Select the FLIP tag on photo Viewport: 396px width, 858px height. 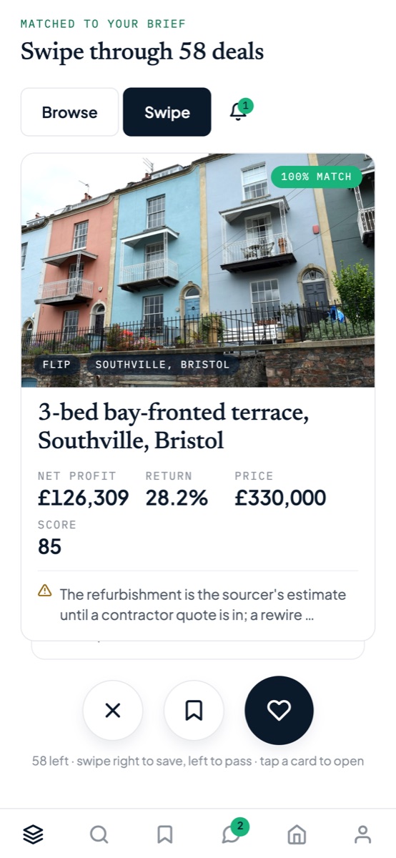click(56, 365)
